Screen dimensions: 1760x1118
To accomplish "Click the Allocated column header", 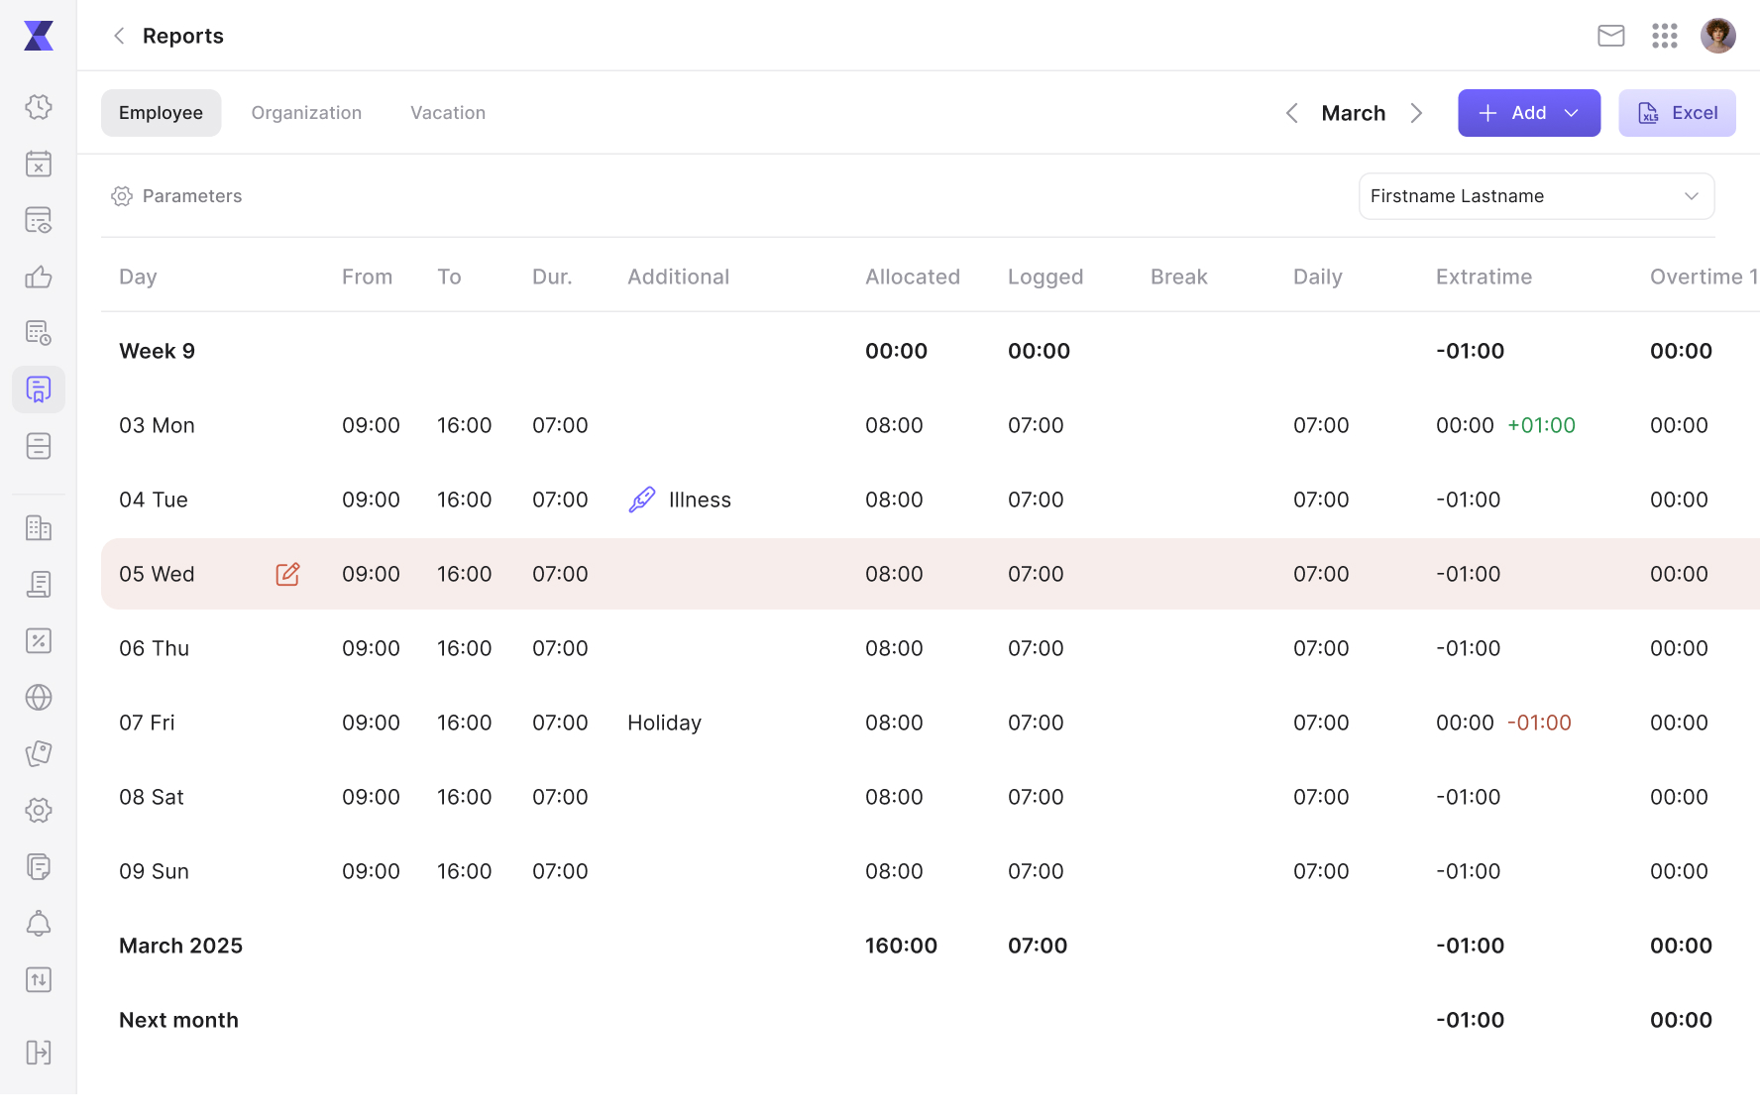I will [913, 277].
